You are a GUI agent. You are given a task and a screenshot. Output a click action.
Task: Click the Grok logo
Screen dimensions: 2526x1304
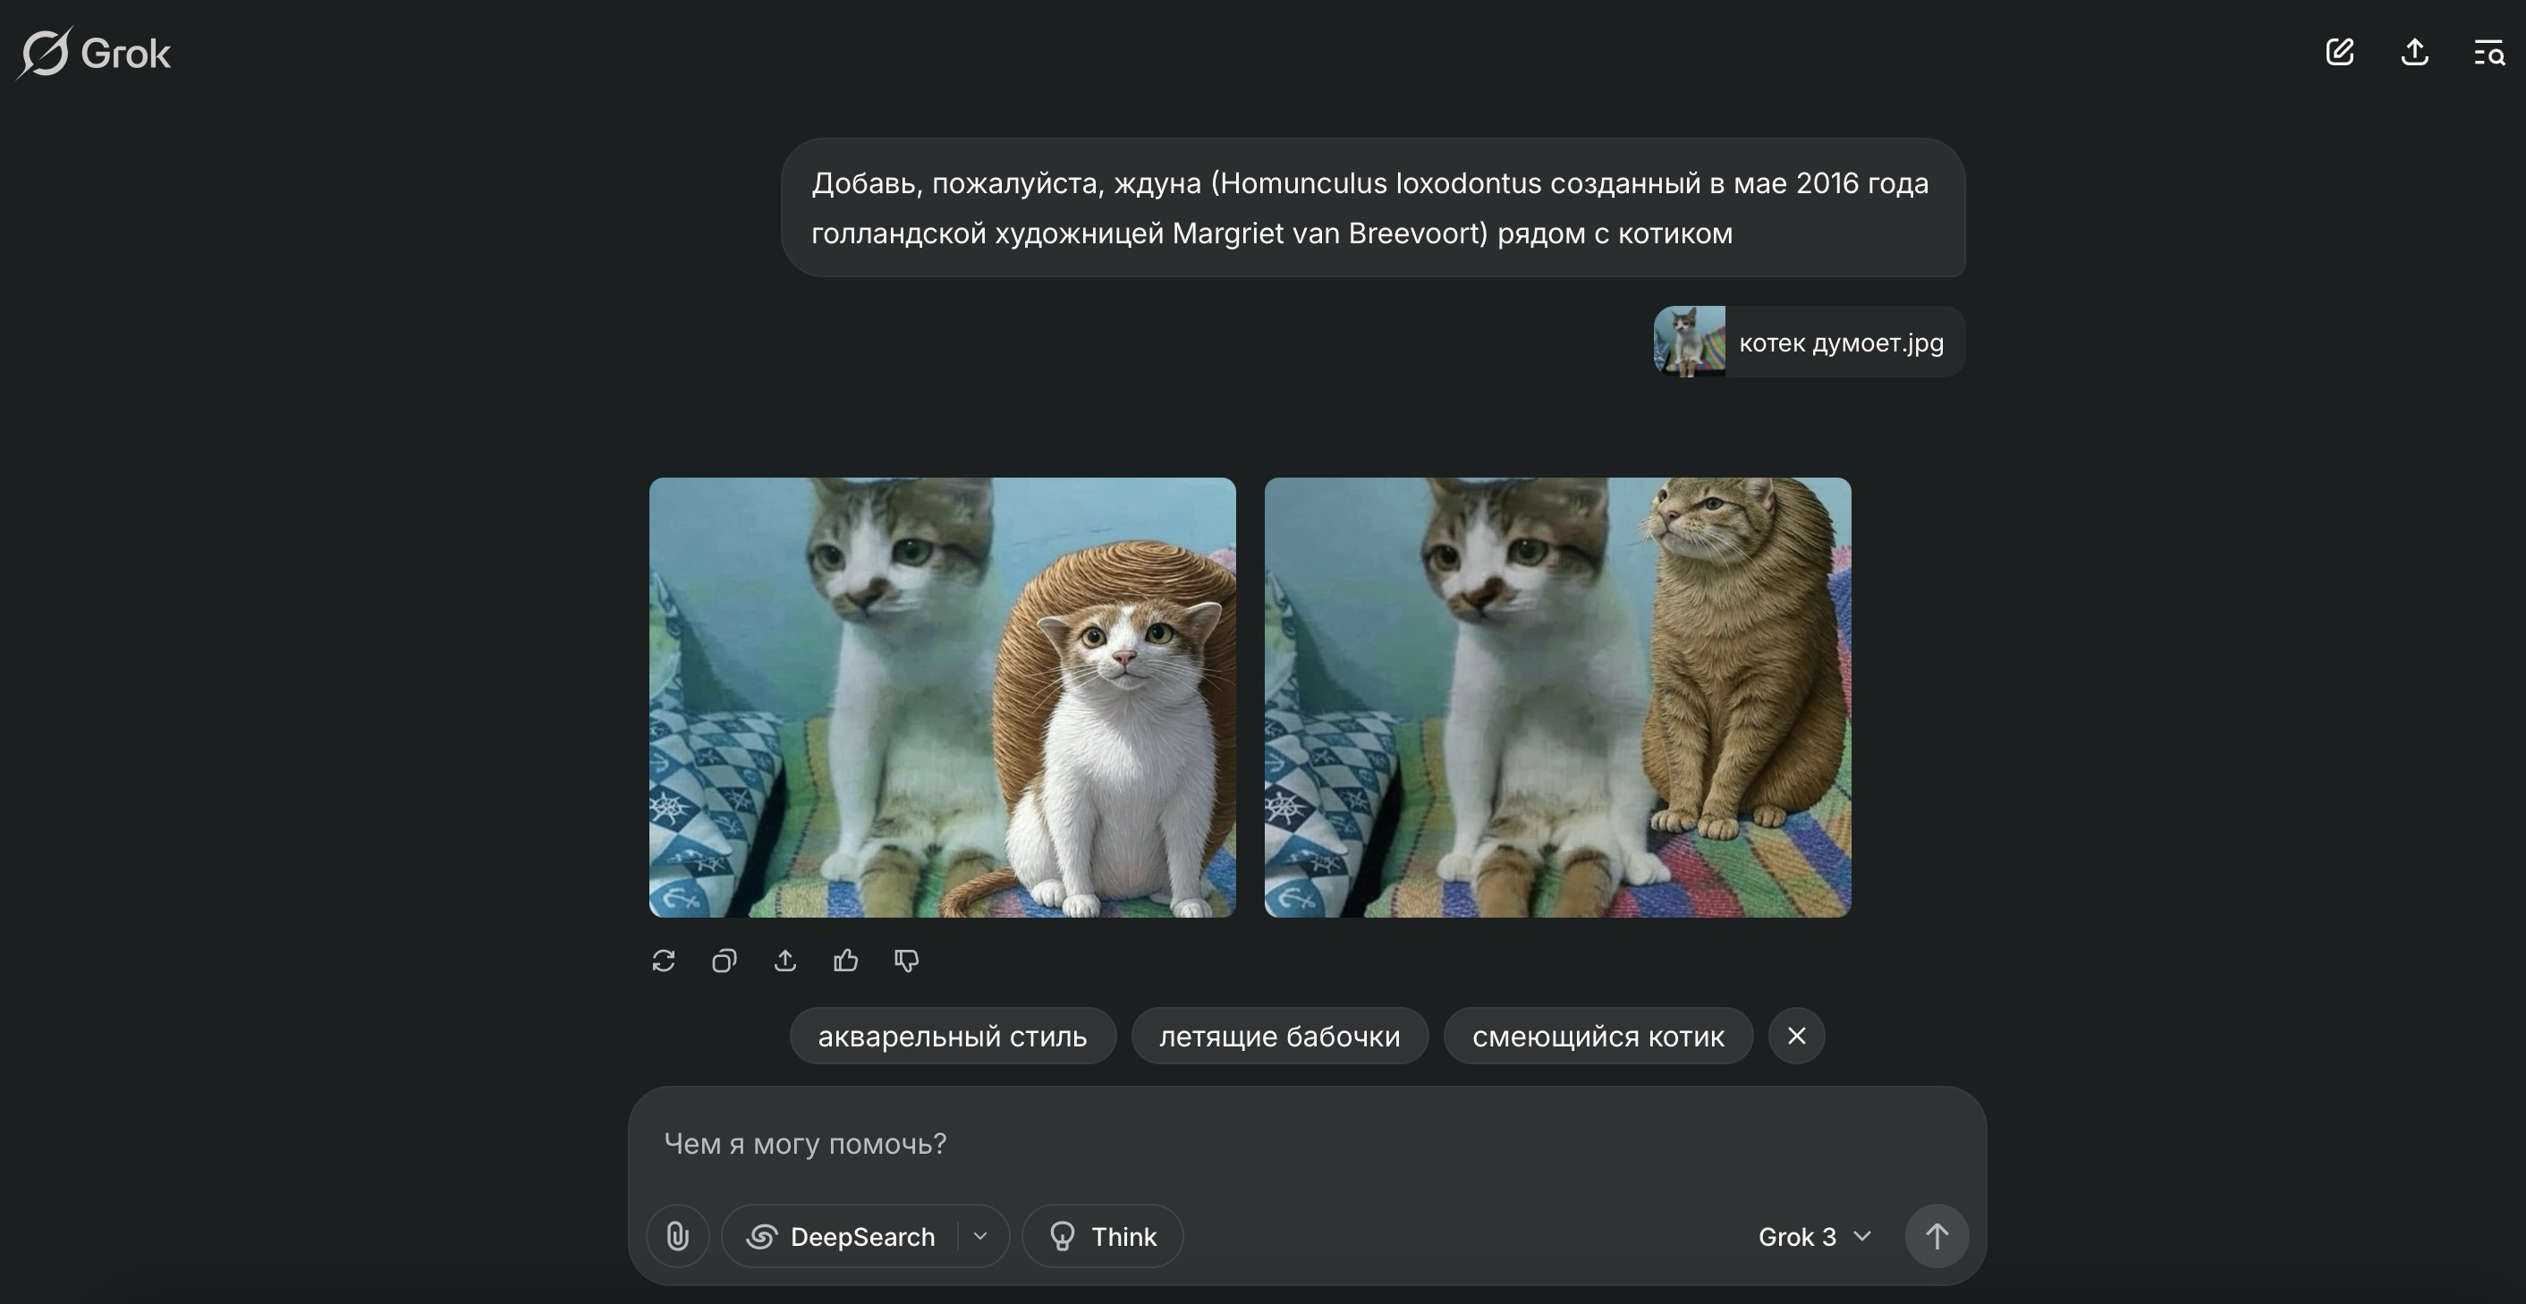pyautogui.click(x=94, y=53)
